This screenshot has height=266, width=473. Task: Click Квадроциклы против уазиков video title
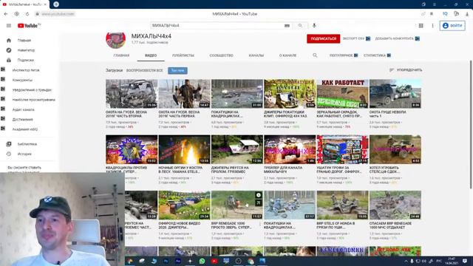(126, 169)
